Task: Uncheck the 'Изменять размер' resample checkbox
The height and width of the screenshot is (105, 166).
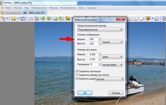Action: click(x=77, y=78)
